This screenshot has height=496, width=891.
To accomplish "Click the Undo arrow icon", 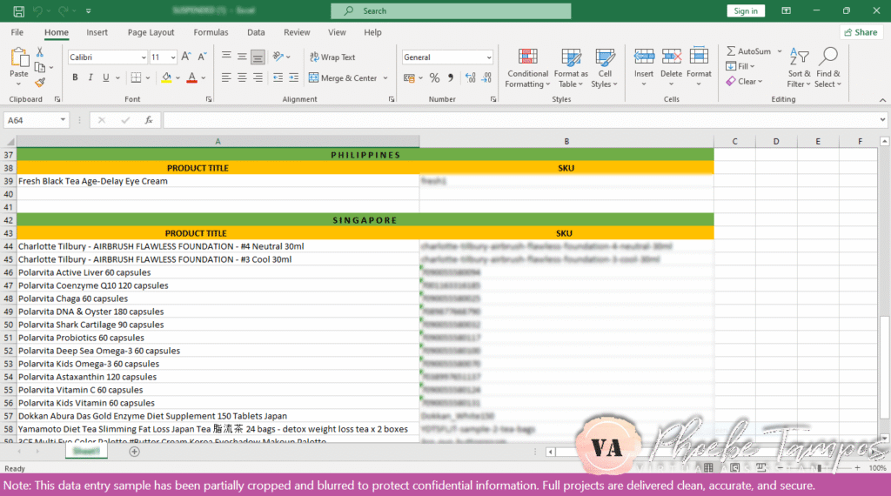I will click(x=37, y=10).
